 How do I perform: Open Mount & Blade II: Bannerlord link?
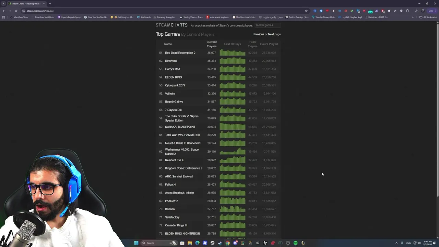click(182, 143)
